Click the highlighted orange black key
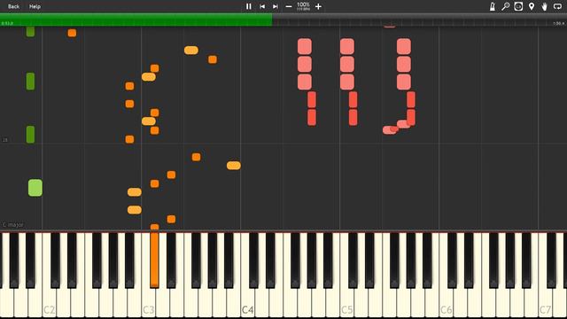This screenshot has height=319, width=567. click(x=154, y=260)
